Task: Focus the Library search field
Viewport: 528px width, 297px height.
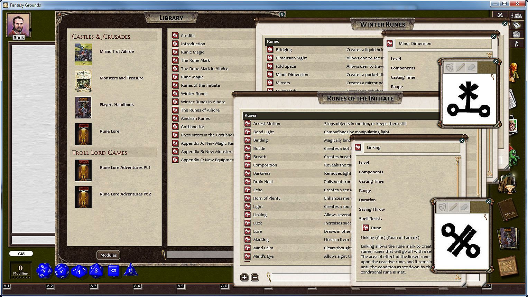Action: tap(200, 255)
